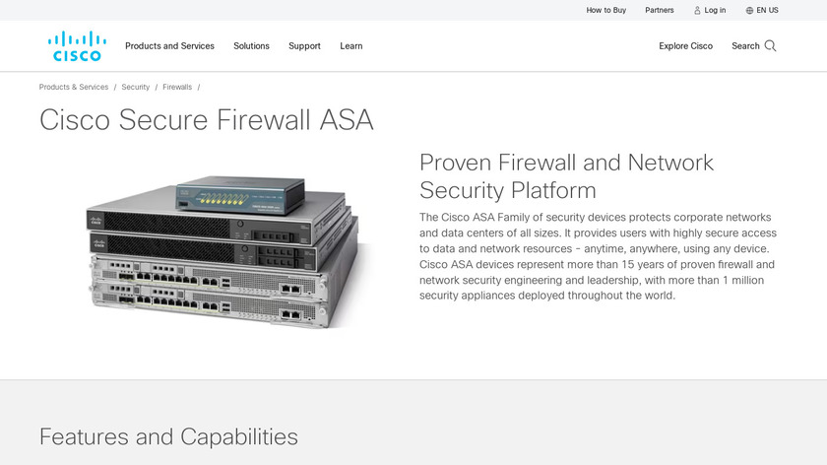Open the Explore Cisco menu
The width and height of the screenshot is (827, 465).
[685, 46]
